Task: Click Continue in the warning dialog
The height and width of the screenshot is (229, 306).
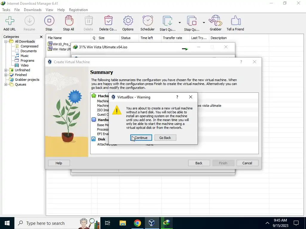Action: (x=141, y=138)
